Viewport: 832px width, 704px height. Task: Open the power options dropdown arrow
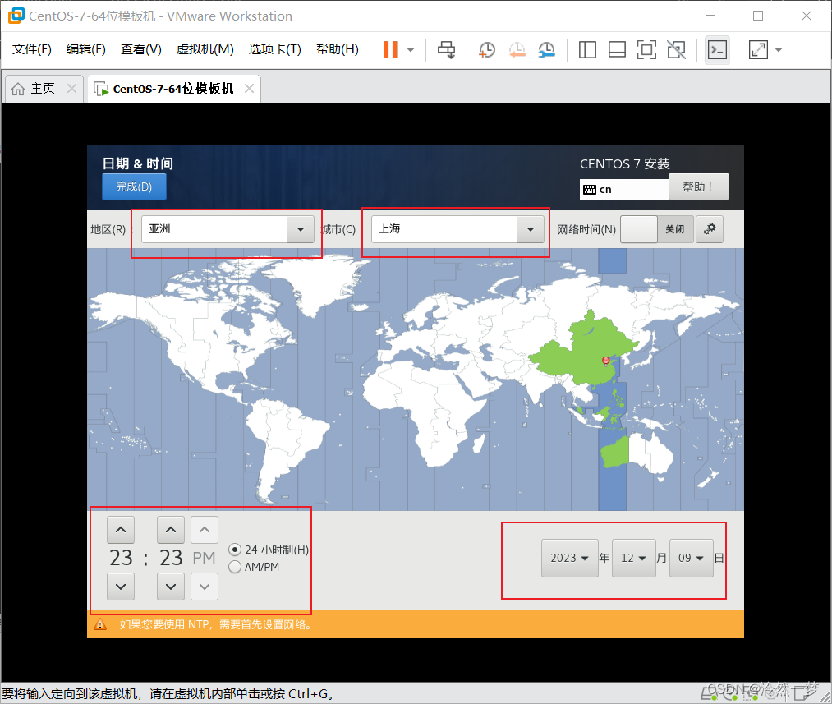(410, 50)
